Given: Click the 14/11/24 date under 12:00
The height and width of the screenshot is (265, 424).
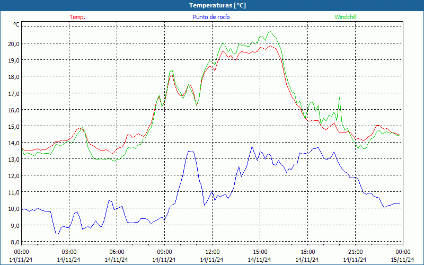Looking at the screenshot, I should tap(211, 260).
